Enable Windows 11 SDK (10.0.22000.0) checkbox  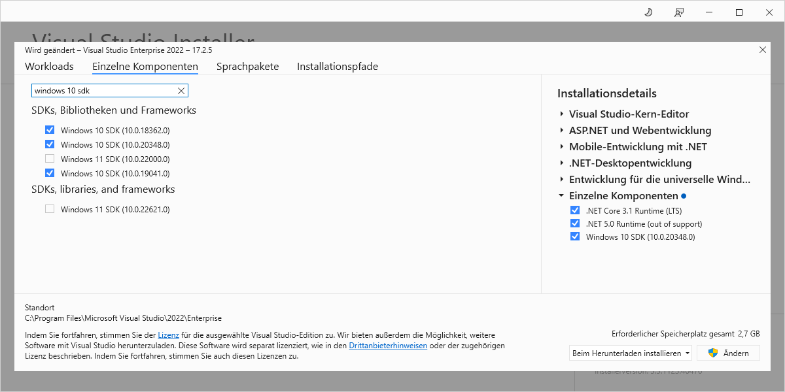(x=50, y=159)
